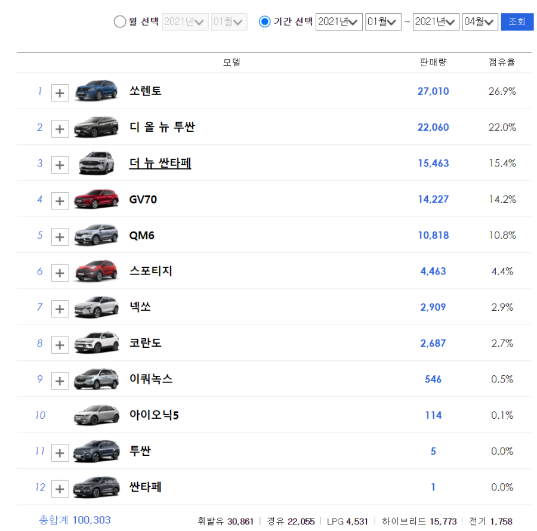This screenshot has height=531, width=537.
Task: Click the 판매량 column header
Action: coord(433,62)
